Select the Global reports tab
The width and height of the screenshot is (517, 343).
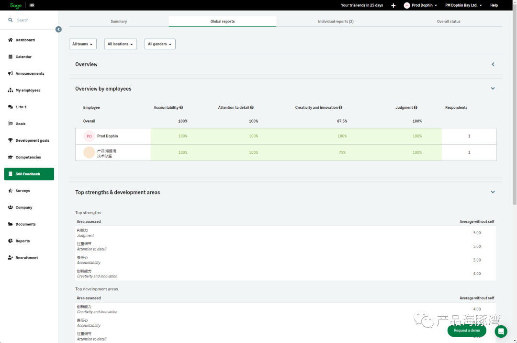[223, 22]
